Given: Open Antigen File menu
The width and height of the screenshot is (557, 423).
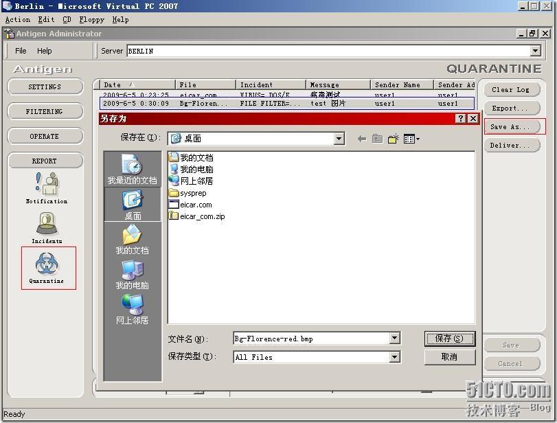Looking at the screenshot, I should (21, 51).
